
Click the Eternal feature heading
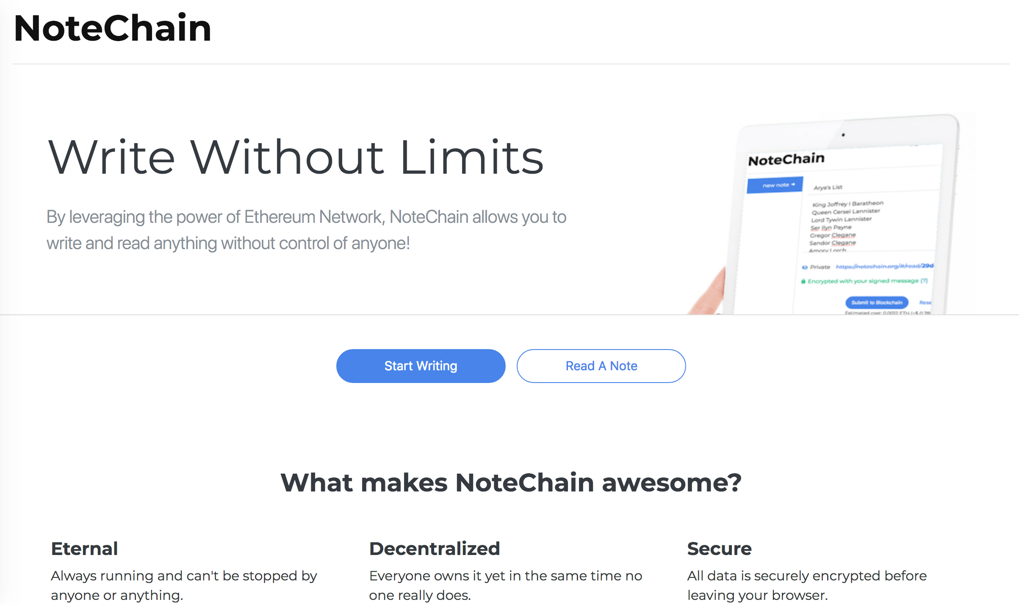tap(84, 549)
